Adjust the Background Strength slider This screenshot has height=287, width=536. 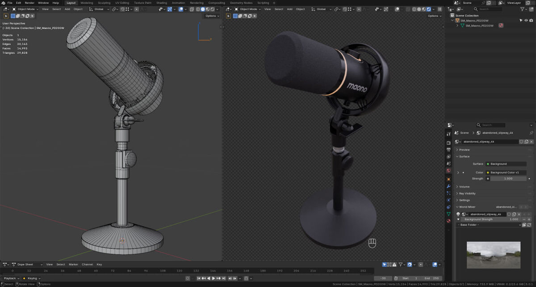coord(490,219)
